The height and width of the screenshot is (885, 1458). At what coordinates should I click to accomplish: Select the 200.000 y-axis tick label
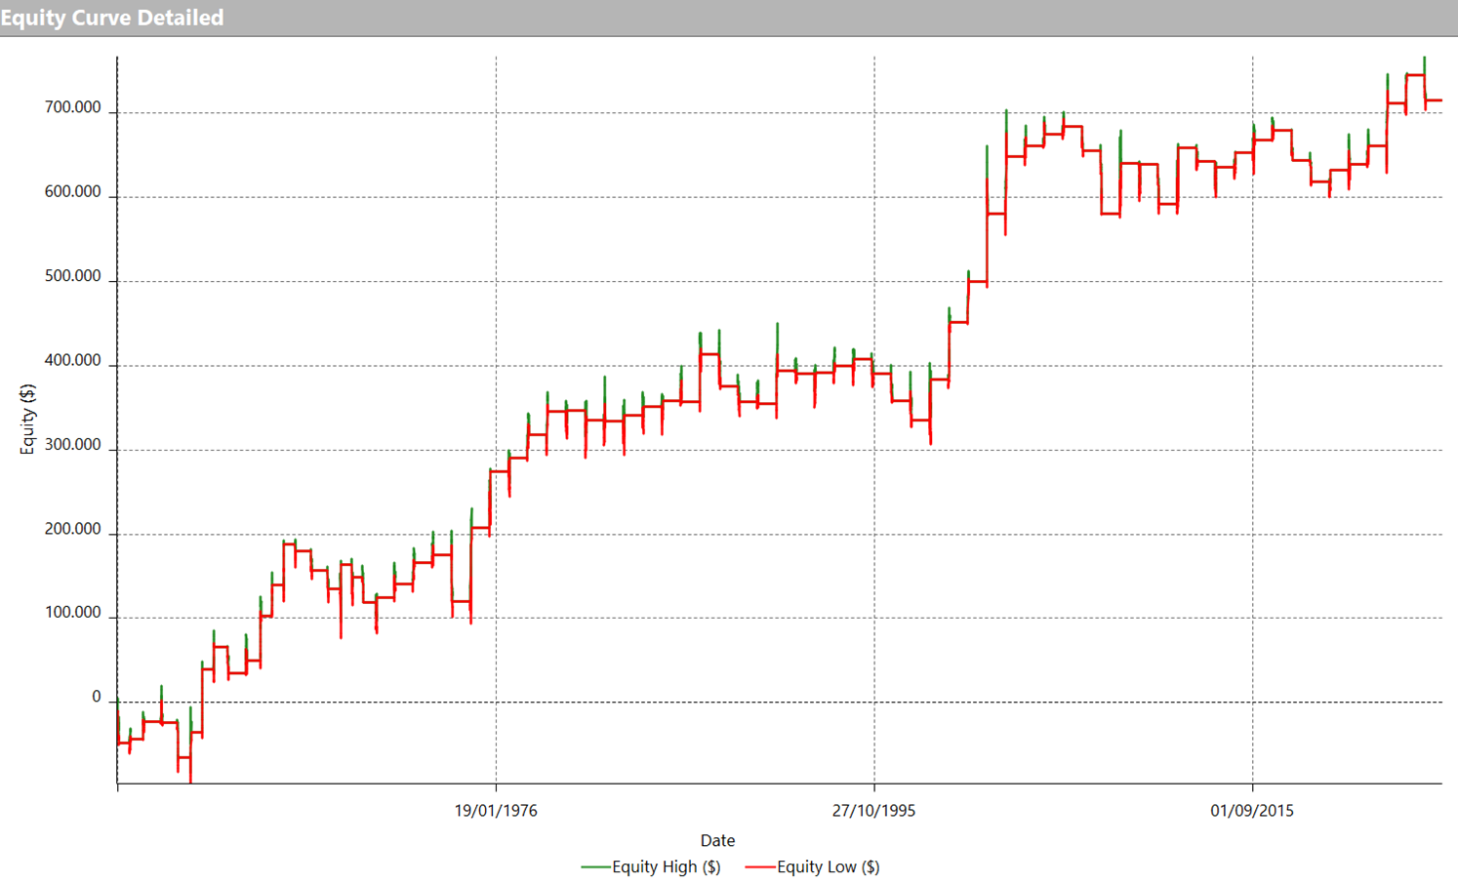72,529
